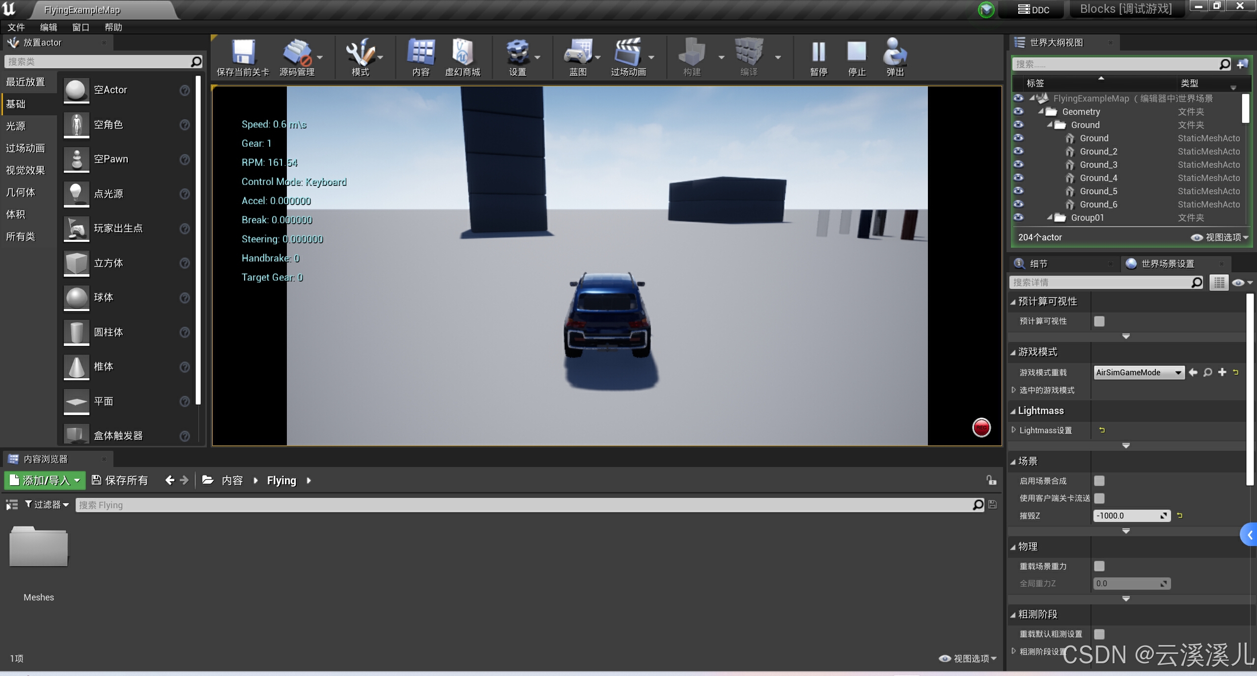Open the 编辑 menu
The image size is (1257, 676).
(48, 27)
